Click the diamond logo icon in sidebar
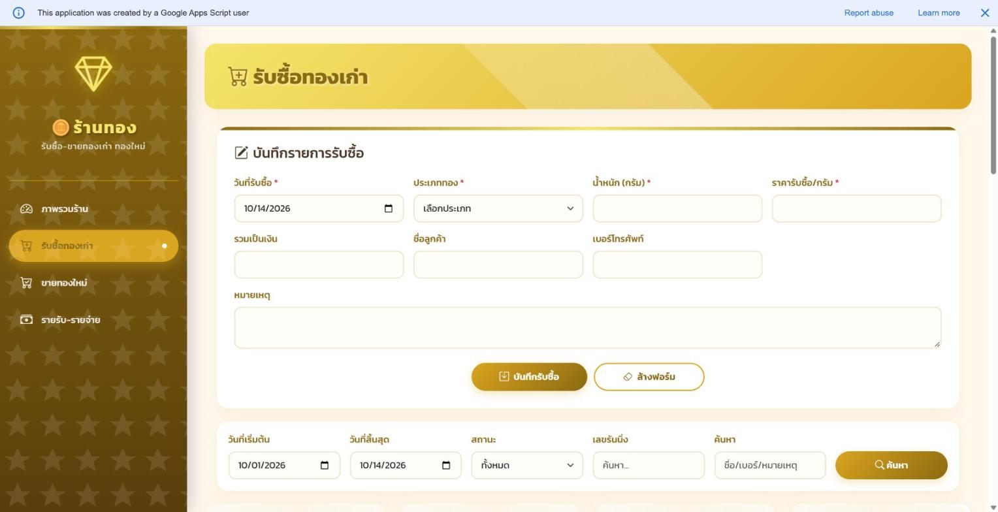998x512 pixels. 93,73
